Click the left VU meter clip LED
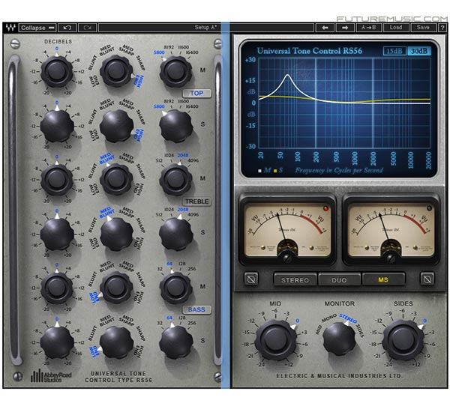The width and height of the screenshot is (450, 412). pos(325,208)
